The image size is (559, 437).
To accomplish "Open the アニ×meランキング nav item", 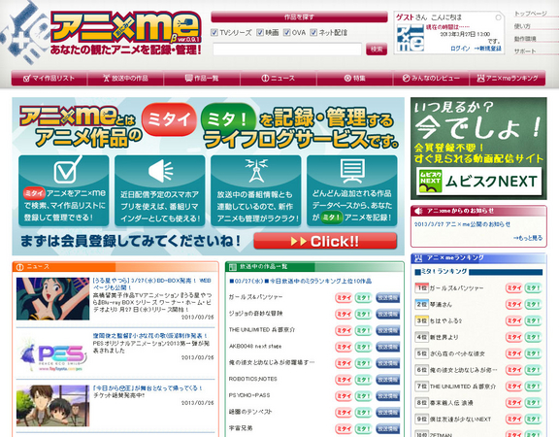I will click(508, 78).
